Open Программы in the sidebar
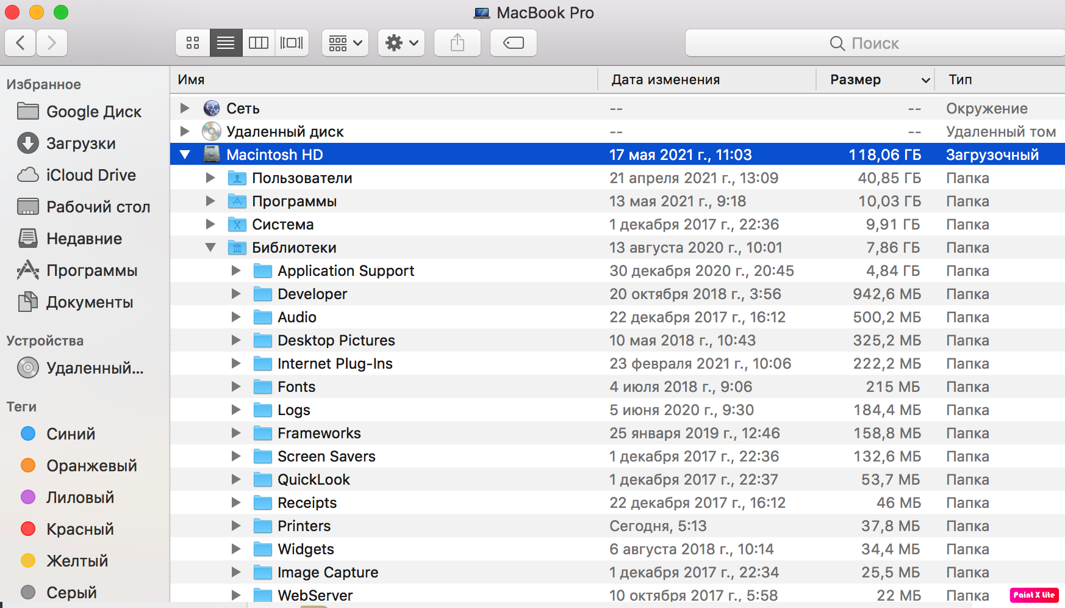 [x=77, y=270]
